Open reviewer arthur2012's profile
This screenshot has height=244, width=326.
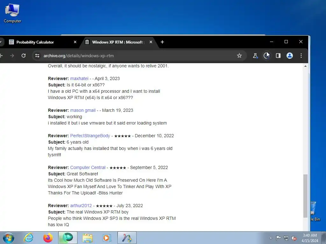point(81,206)
